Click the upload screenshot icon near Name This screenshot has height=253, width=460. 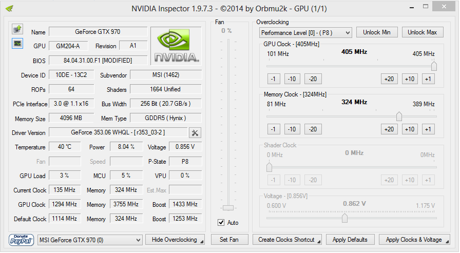[17, 29]
